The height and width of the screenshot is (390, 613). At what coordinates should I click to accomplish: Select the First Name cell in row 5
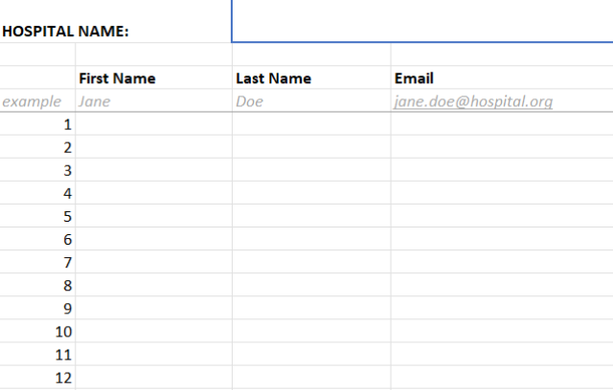(x=153, y=216)
